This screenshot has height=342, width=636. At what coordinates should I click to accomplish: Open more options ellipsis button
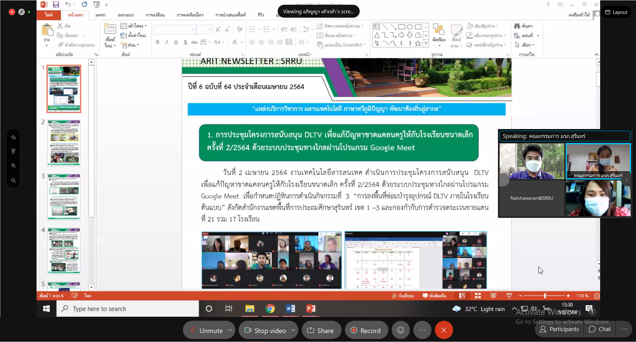[x=422, y=330]
